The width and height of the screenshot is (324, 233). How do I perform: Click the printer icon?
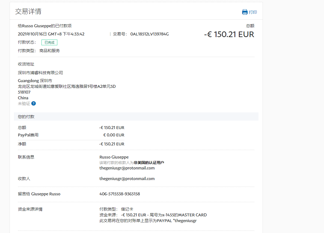tap(245, 12)
